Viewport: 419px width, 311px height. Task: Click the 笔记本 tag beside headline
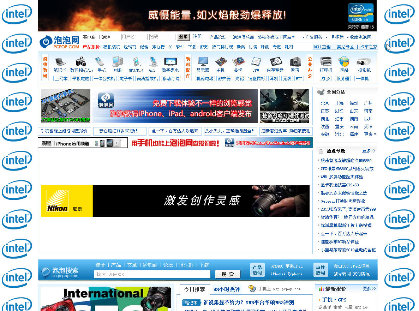pos(191,303)
